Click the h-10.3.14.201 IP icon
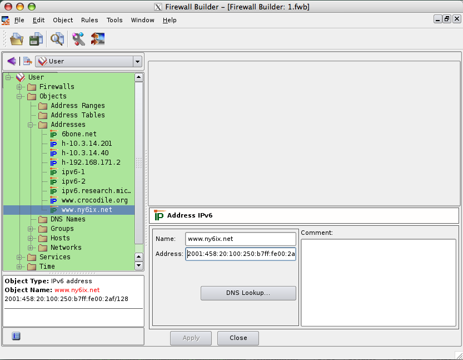Screen dimensions: 463x360 [x=53, y=144]
